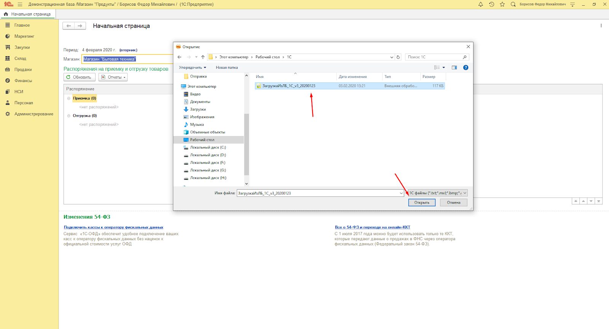Viewport: 609px width, 329px height.
Task: Select Этот компьютер in navigation tree
Action: (x=202, y=87)
